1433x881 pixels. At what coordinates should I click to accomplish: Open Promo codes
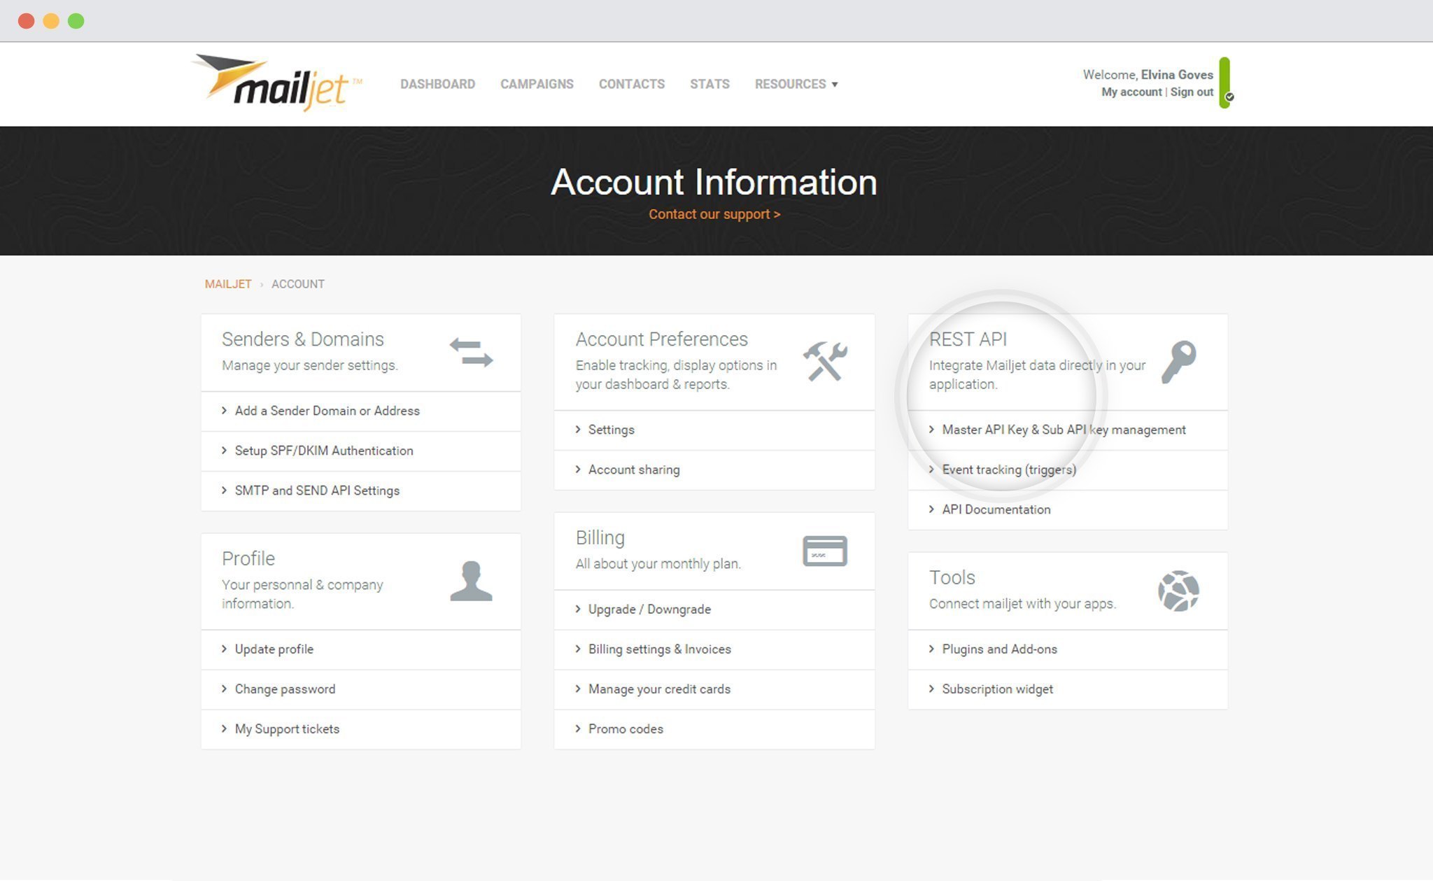[714, 729]
